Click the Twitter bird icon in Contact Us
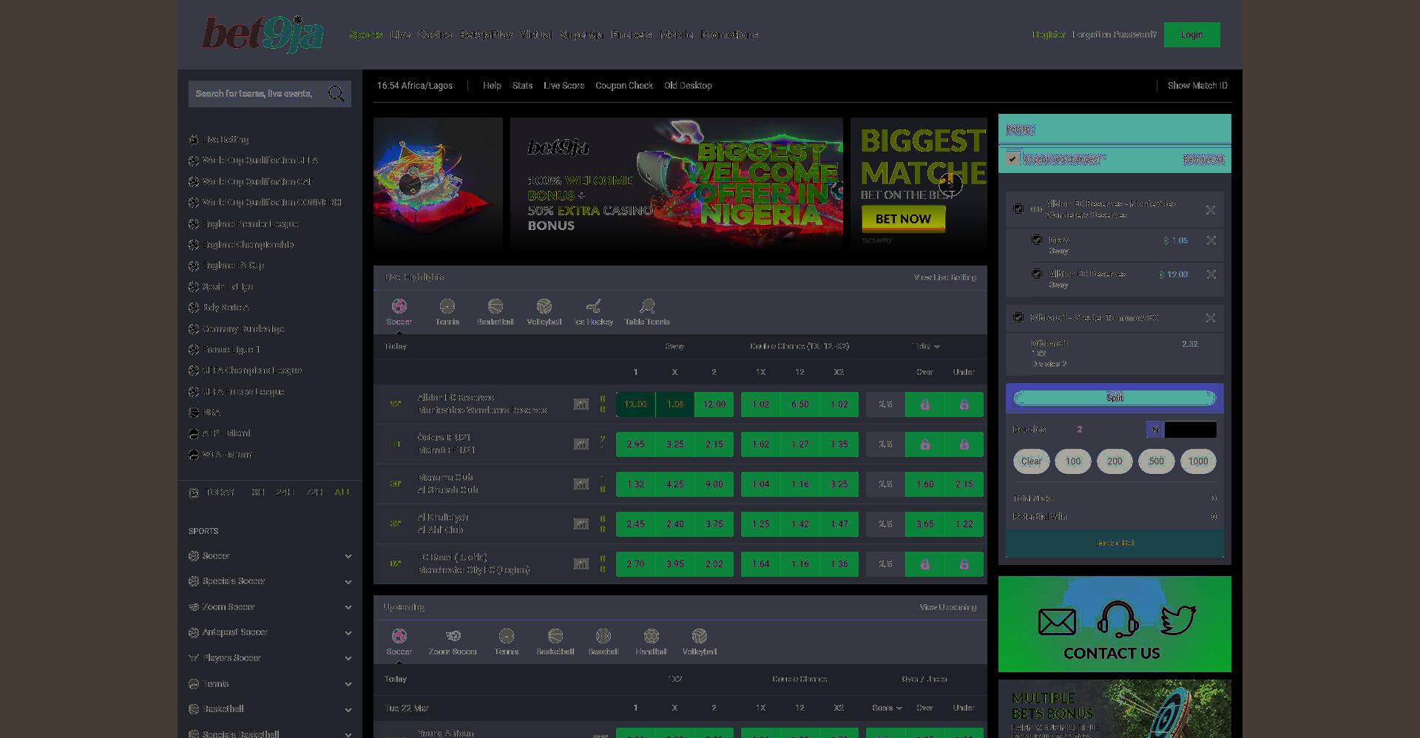This screenshot has height=738, width=1420. (x=1178, y=620)
